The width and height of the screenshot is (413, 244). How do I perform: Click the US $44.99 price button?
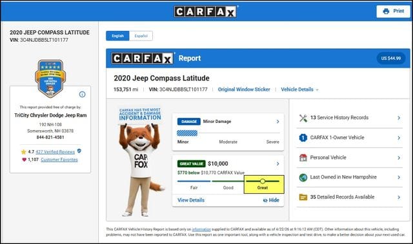(391, 59)
